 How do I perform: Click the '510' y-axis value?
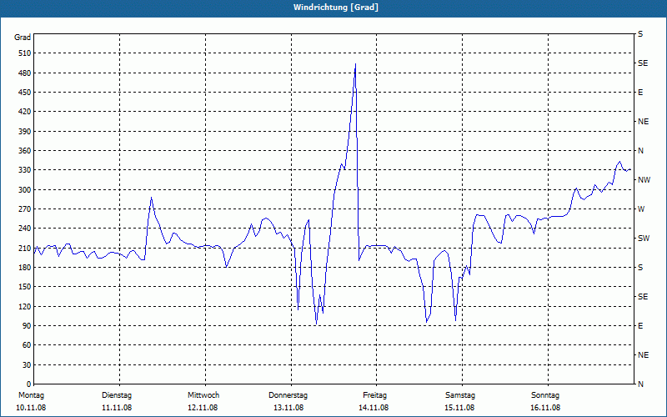[25, 53]
